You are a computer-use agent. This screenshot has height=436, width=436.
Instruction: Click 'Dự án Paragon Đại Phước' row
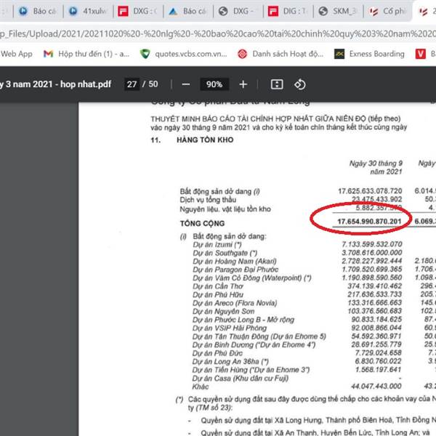click(x=235, y=270)
